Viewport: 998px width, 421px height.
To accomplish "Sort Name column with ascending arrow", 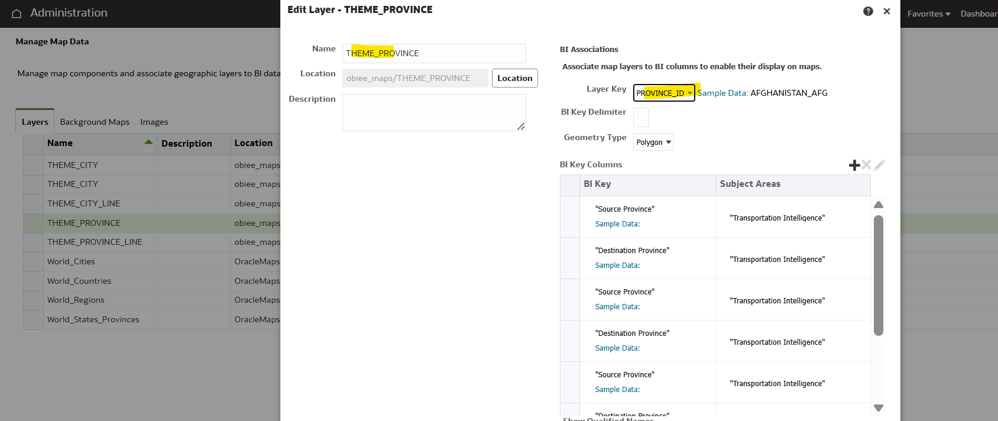I will pyautogui.click(x=148, y=142).
